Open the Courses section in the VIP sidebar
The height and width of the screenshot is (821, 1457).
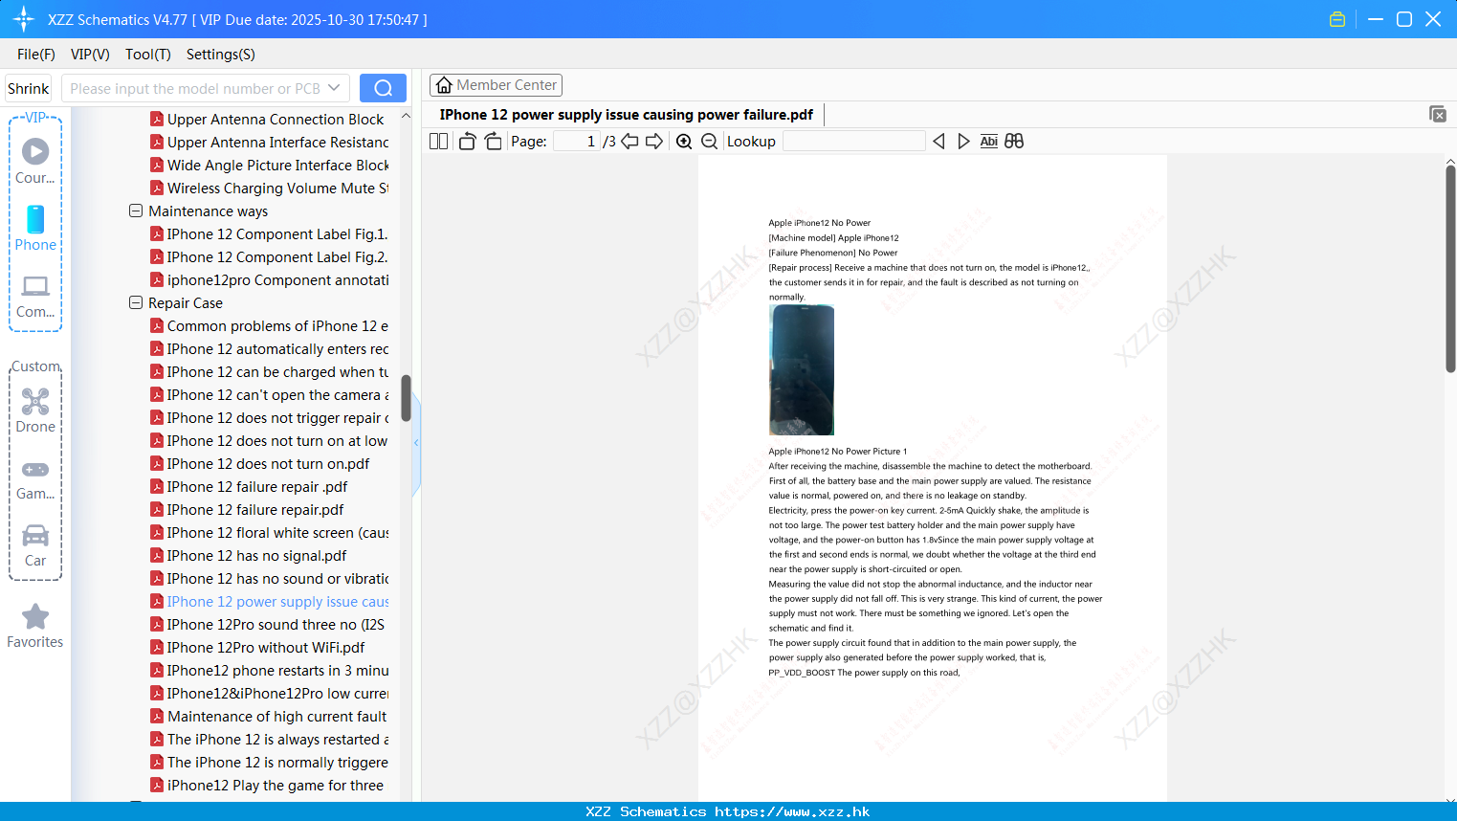[x=35, y=161]
